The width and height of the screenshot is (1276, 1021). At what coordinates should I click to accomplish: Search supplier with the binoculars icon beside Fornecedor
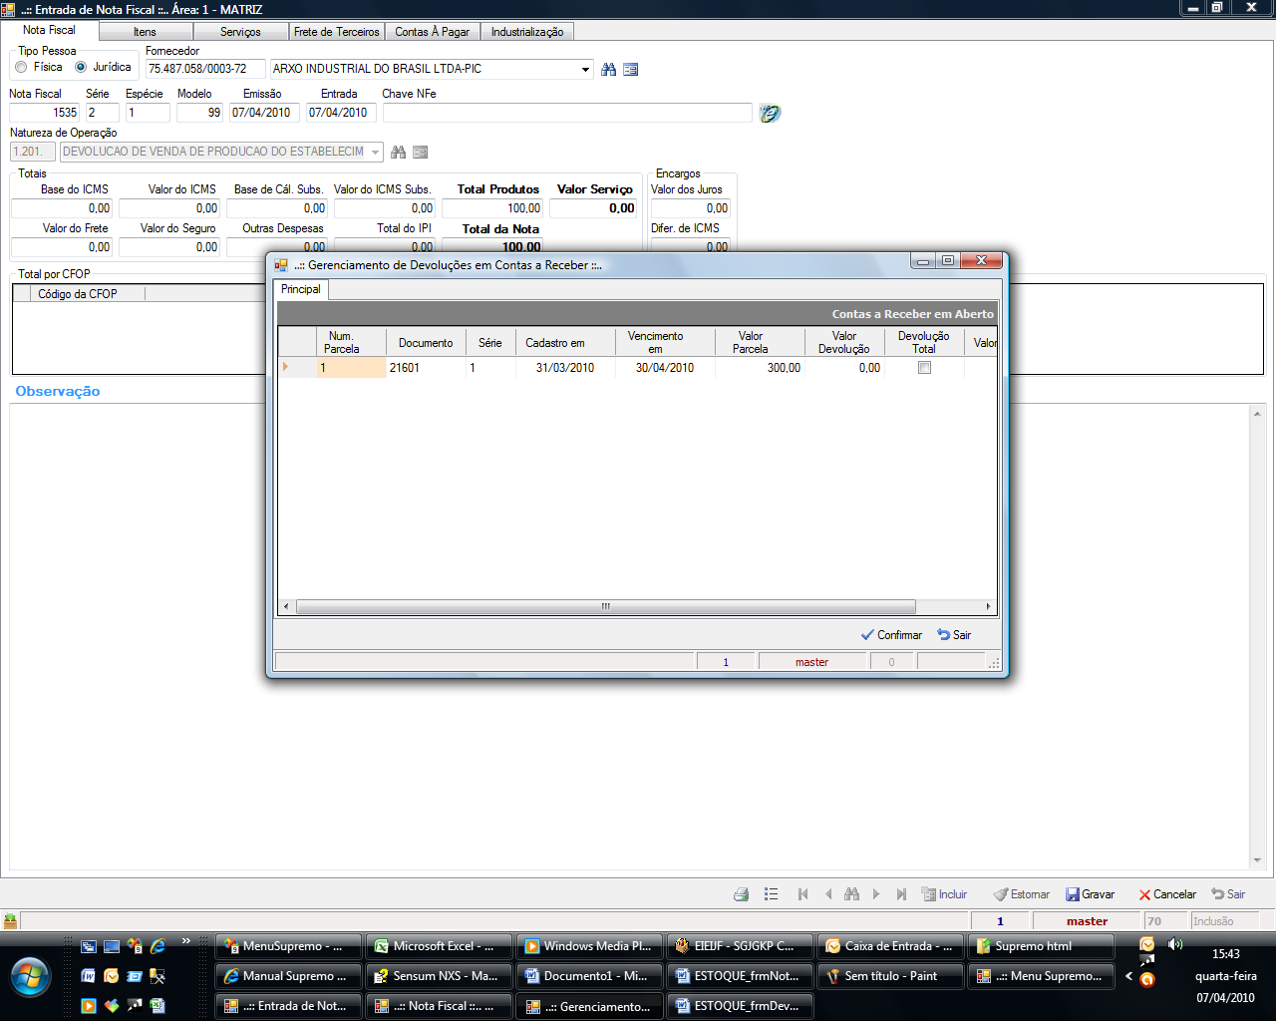608,70
